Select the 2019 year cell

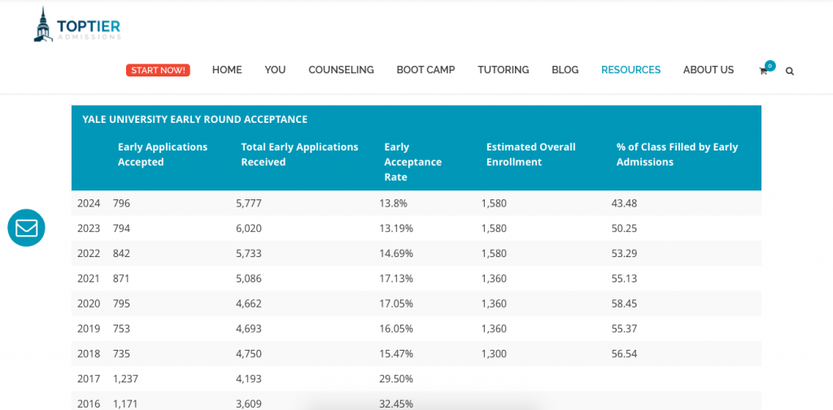(x=89, y=329)
